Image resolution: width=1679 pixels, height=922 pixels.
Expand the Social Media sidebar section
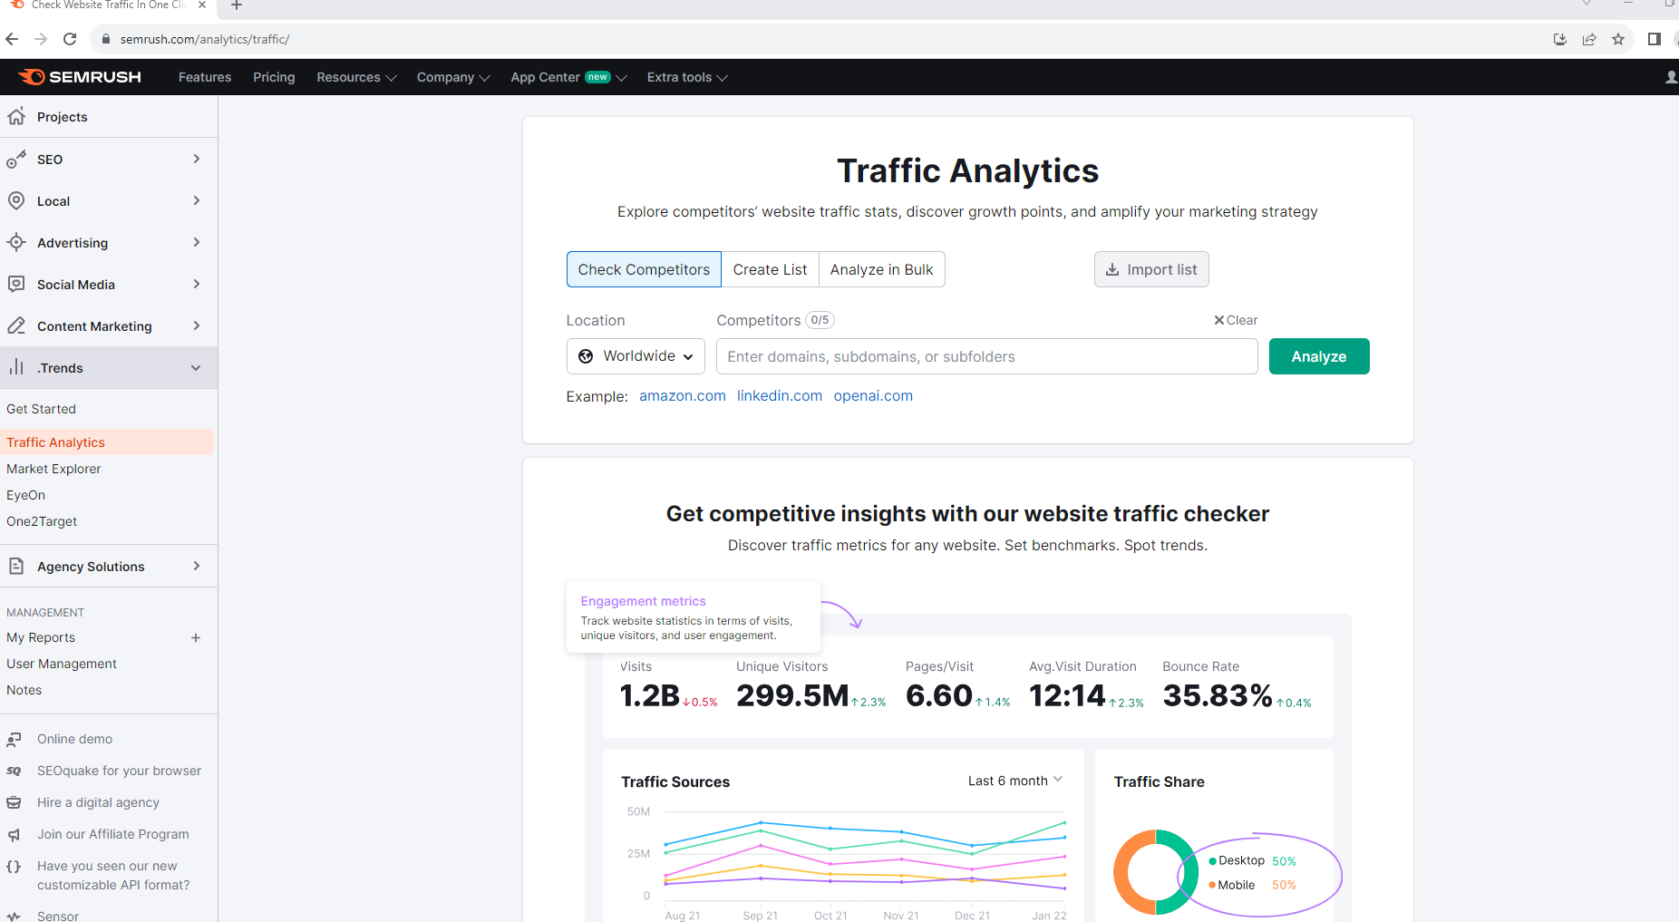[x=197, y=284]
